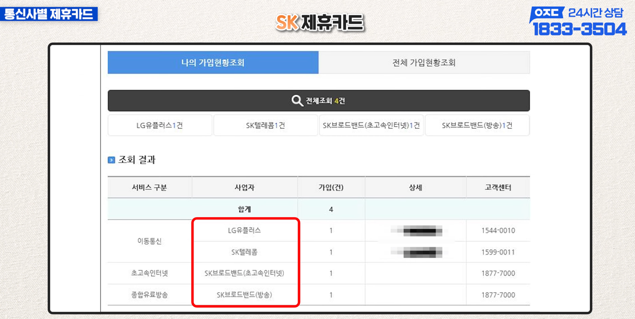Switch to 나의 가입현황조회 tab
This screenshot has height=319, width=635.
(x=213, y=63)
